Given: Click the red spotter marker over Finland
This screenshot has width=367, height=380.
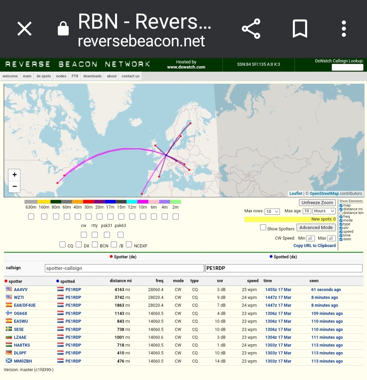Looking at the screenshot, I should pyautogui.click(x=190, y=123).
